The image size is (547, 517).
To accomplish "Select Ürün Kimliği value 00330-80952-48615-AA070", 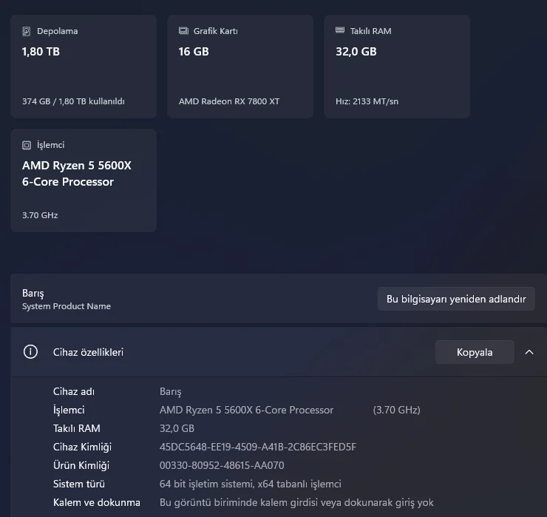I will pyautogui.click(x=222, y=465).
